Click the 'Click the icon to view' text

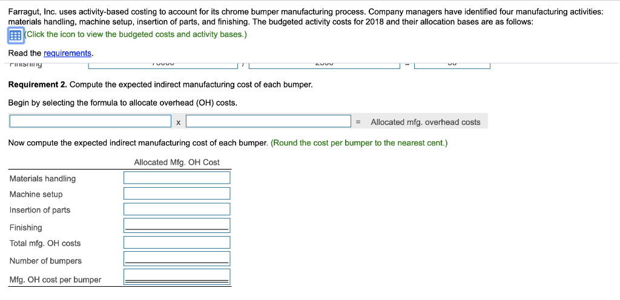point(135,34)
